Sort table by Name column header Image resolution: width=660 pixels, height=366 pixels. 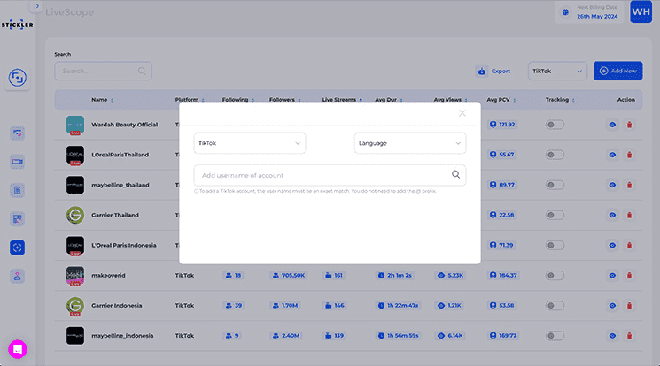pos(97,100)
